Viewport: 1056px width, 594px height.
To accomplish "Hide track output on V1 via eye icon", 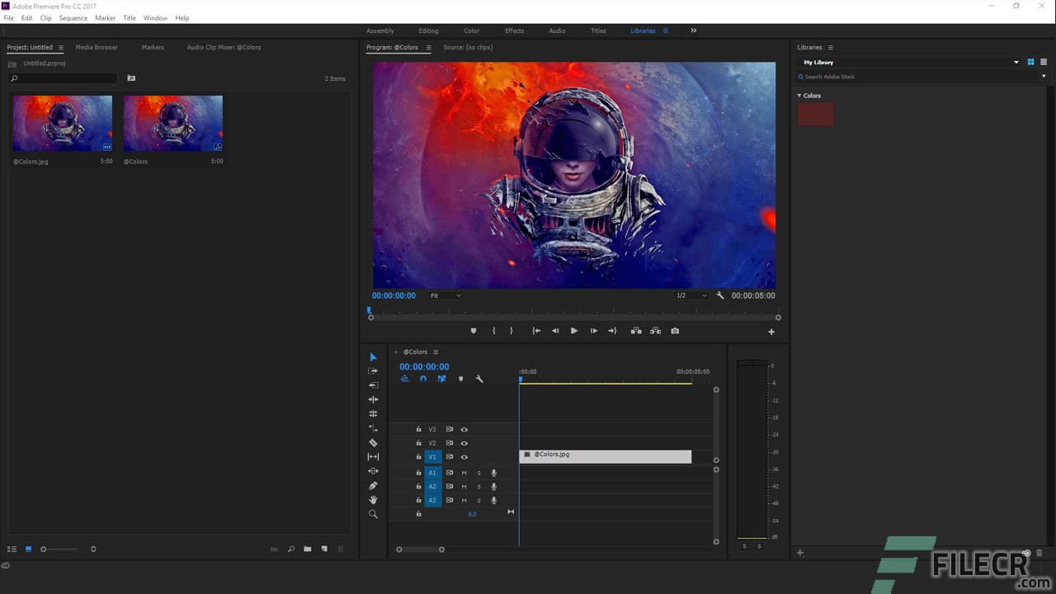I will [464, 456].
